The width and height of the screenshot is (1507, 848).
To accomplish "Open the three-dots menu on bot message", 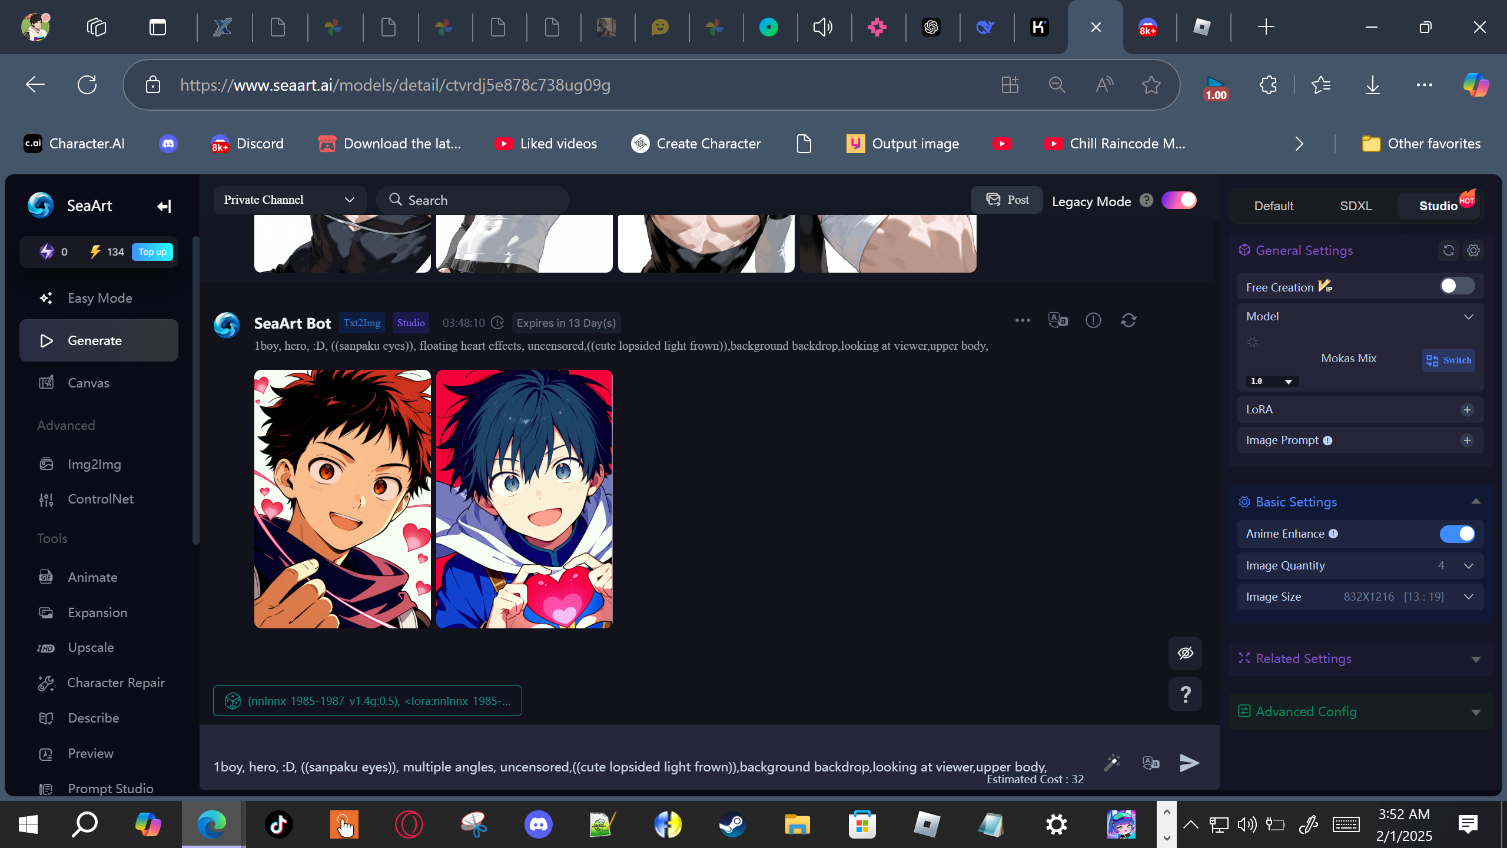I will pos(1023,320).
